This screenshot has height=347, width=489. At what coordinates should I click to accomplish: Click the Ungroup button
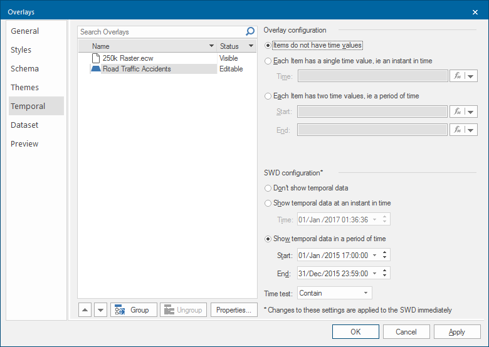pyautogui.click(x=183, y=310)
